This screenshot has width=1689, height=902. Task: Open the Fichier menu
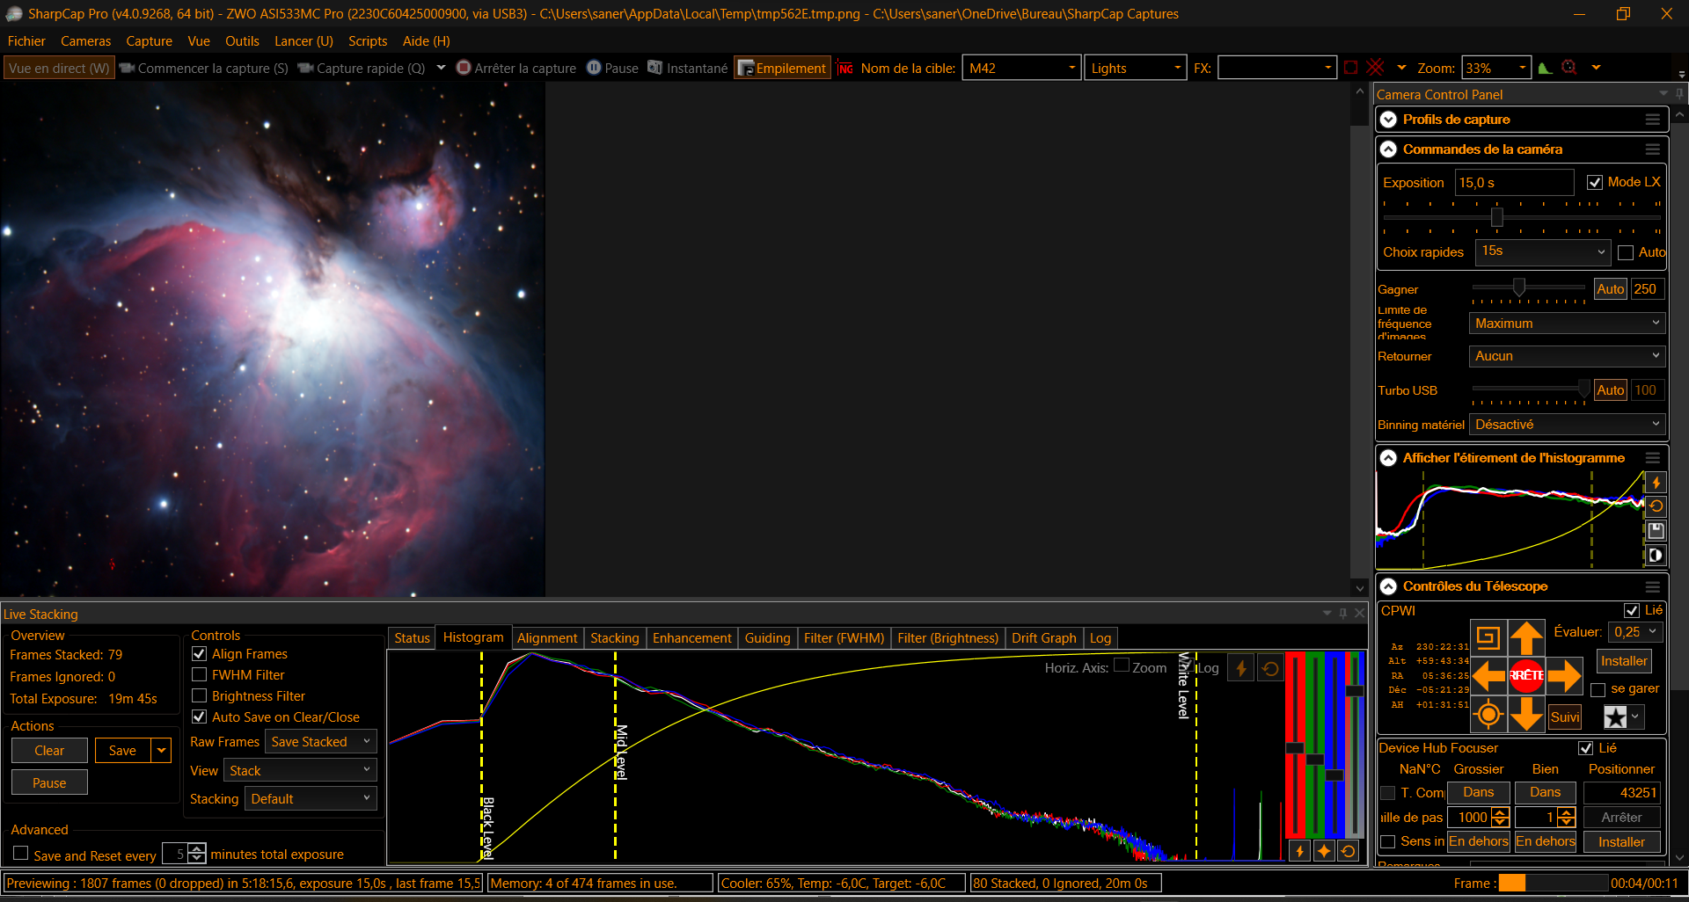(26, 41)
